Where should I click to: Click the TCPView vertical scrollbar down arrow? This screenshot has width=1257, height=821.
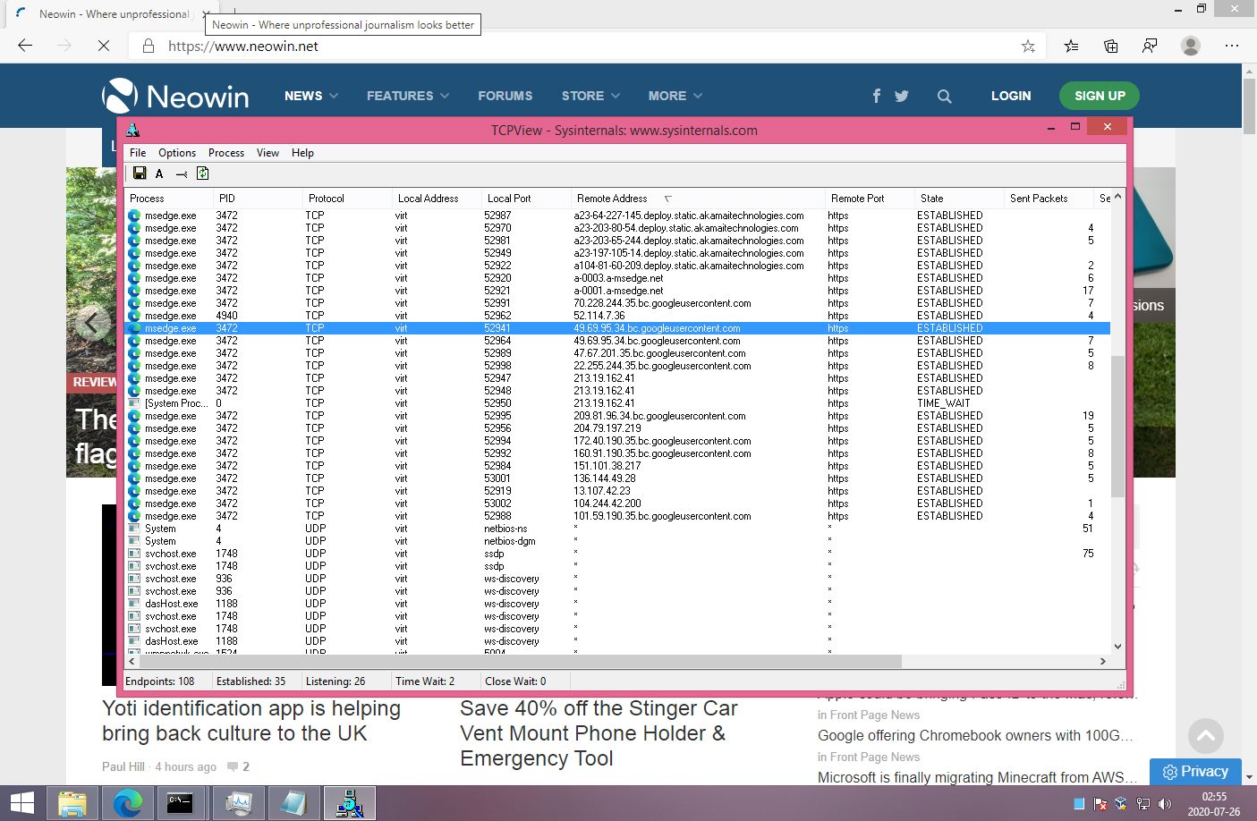pyautogui.click(x=1117, y=647)
